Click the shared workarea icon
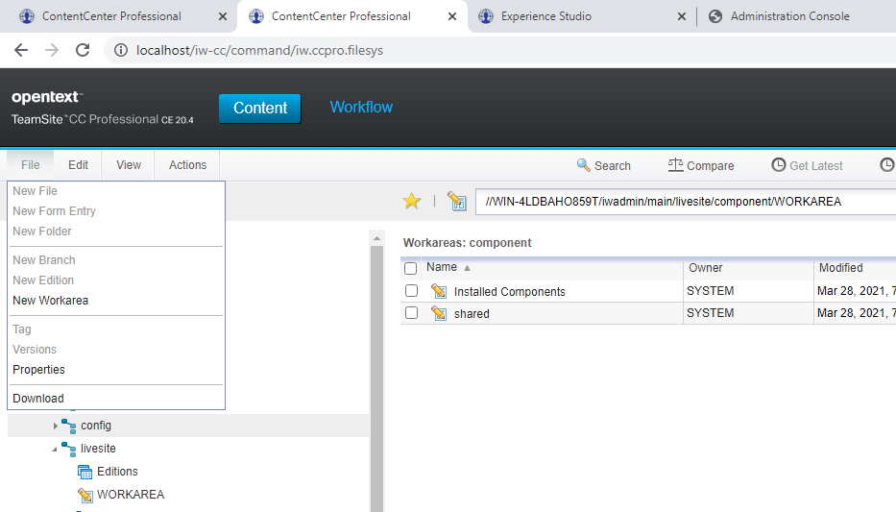896x512 pixels. (x=439, y=313)
